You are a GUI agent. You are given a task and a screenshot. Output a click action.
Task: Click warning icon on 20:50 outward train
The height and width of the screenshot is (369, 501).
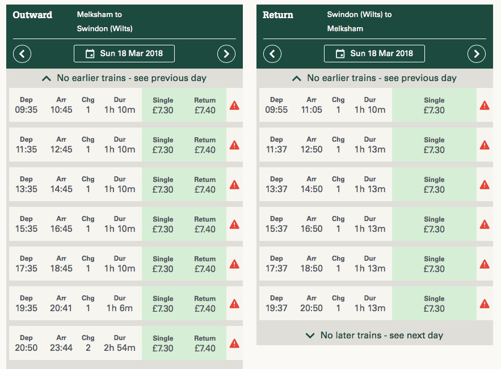pos(234,343)
